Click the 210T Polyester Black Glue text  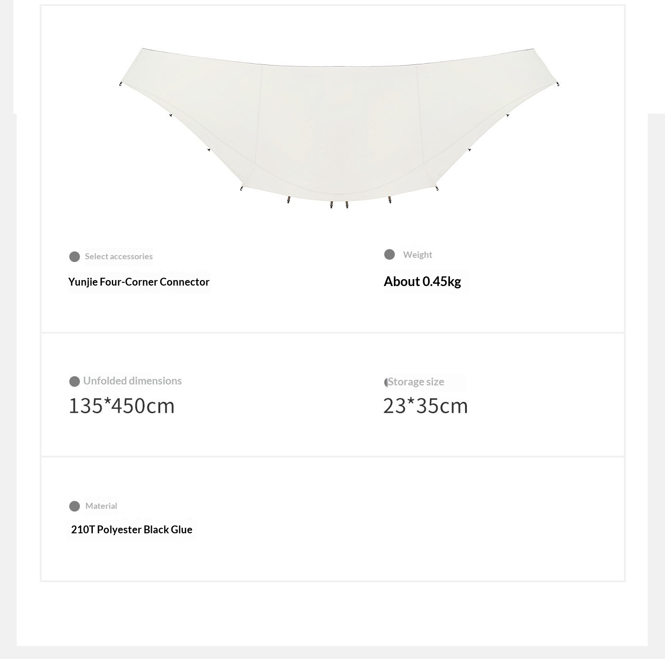(x=132, y=530)
